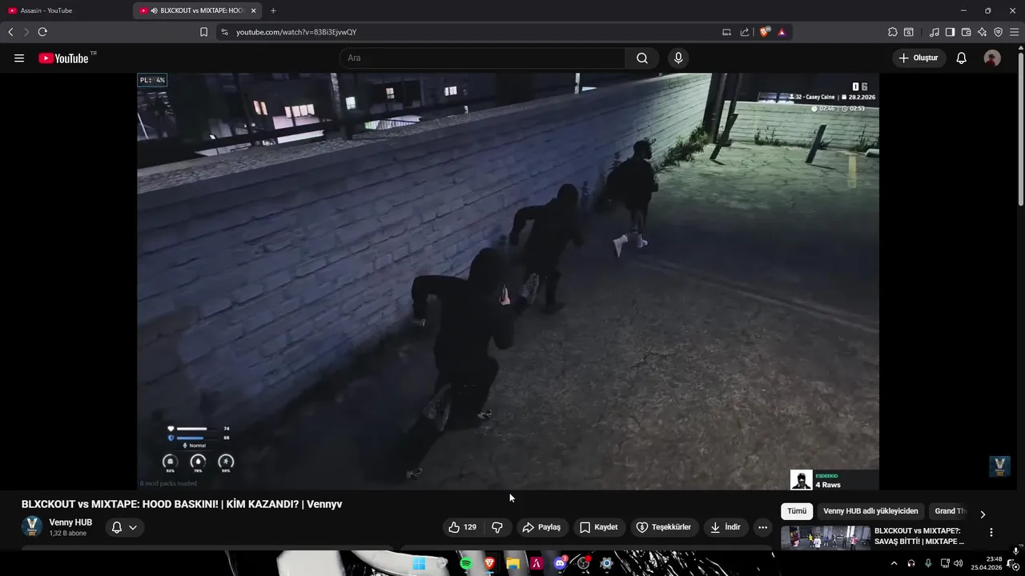1025x576 pixels.
Task: Select the Tümü filter chip
Action: pyautogui.click(x=797, y=511)
